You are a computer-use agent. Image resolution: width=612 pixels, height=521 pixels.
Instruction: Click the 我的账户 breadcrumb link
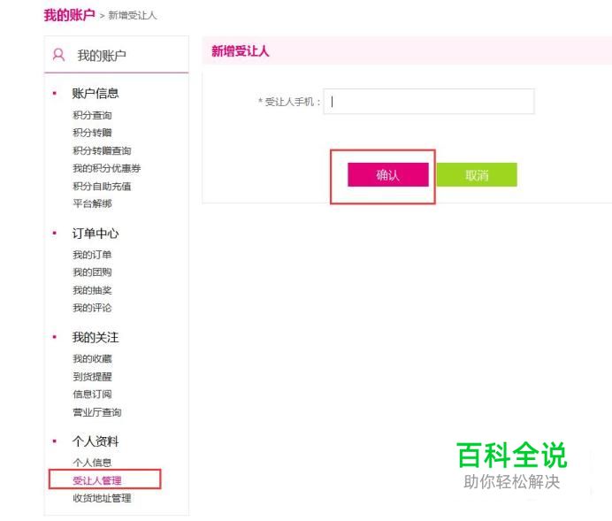[x=69, y=15]
